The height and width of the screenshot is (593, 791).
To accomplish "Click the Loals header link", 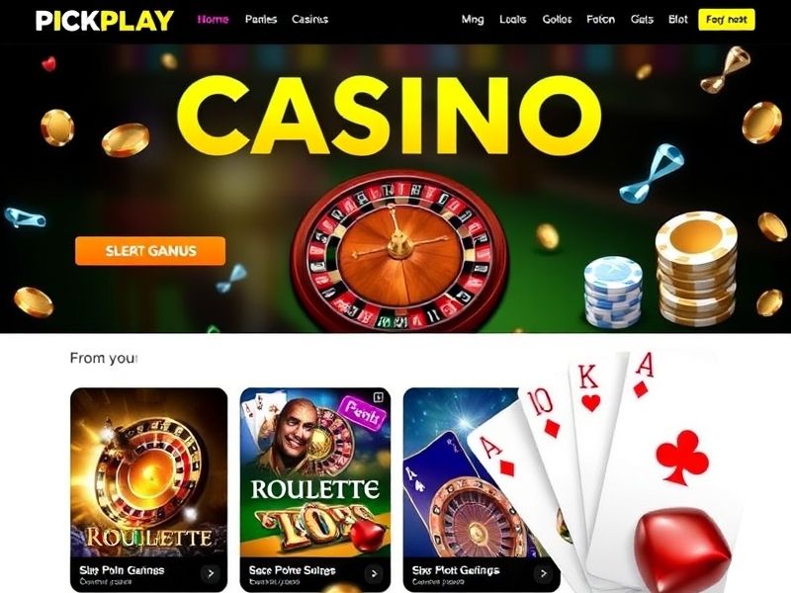I will (x=513, y=20).
